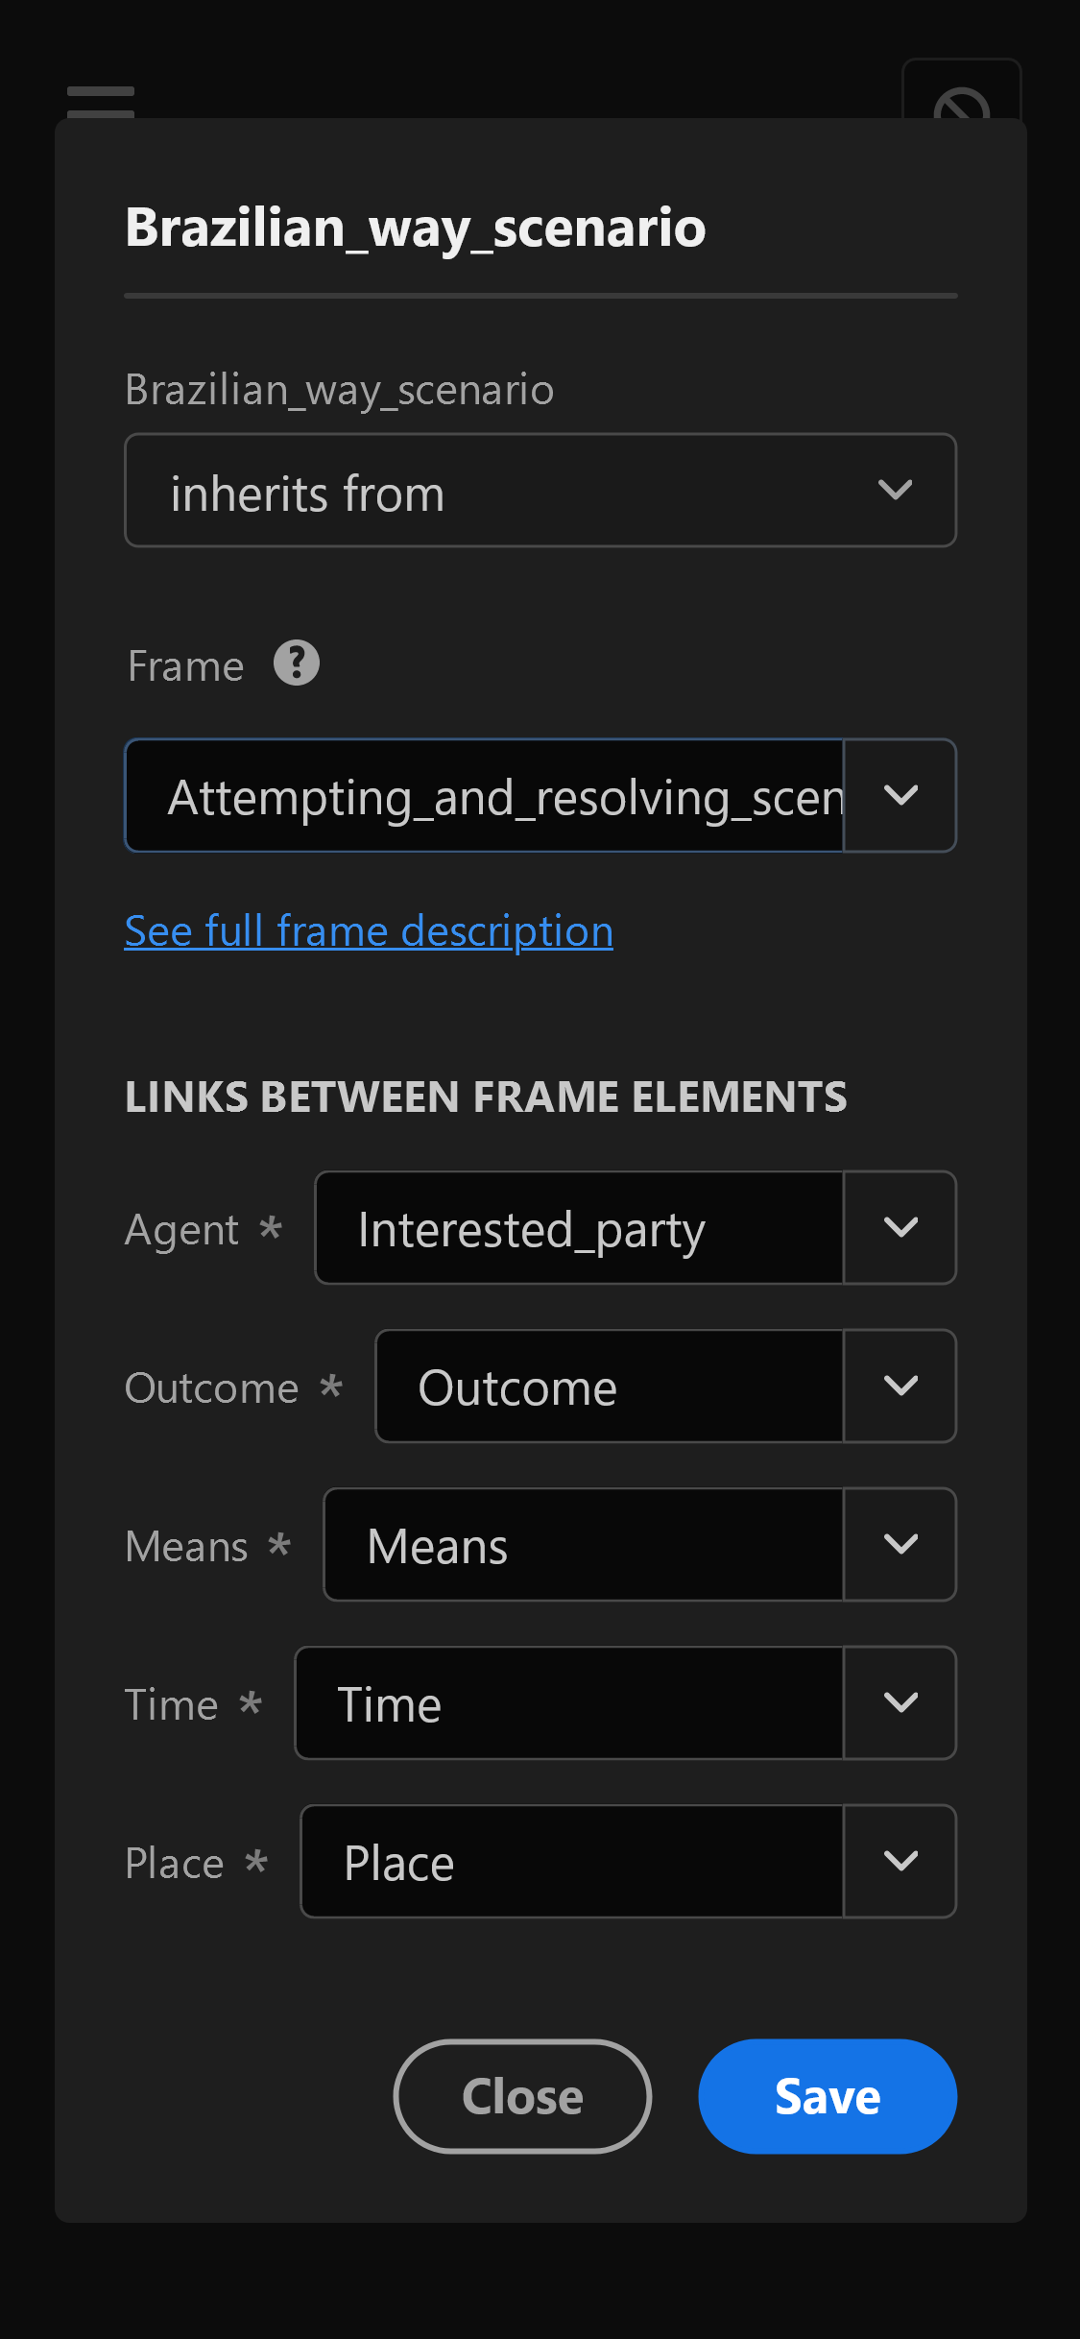Viewport: 1080px width, 2339px height.
Task: Open the 'inherits from' relation dropdown
Action: (x=540, y=491)
